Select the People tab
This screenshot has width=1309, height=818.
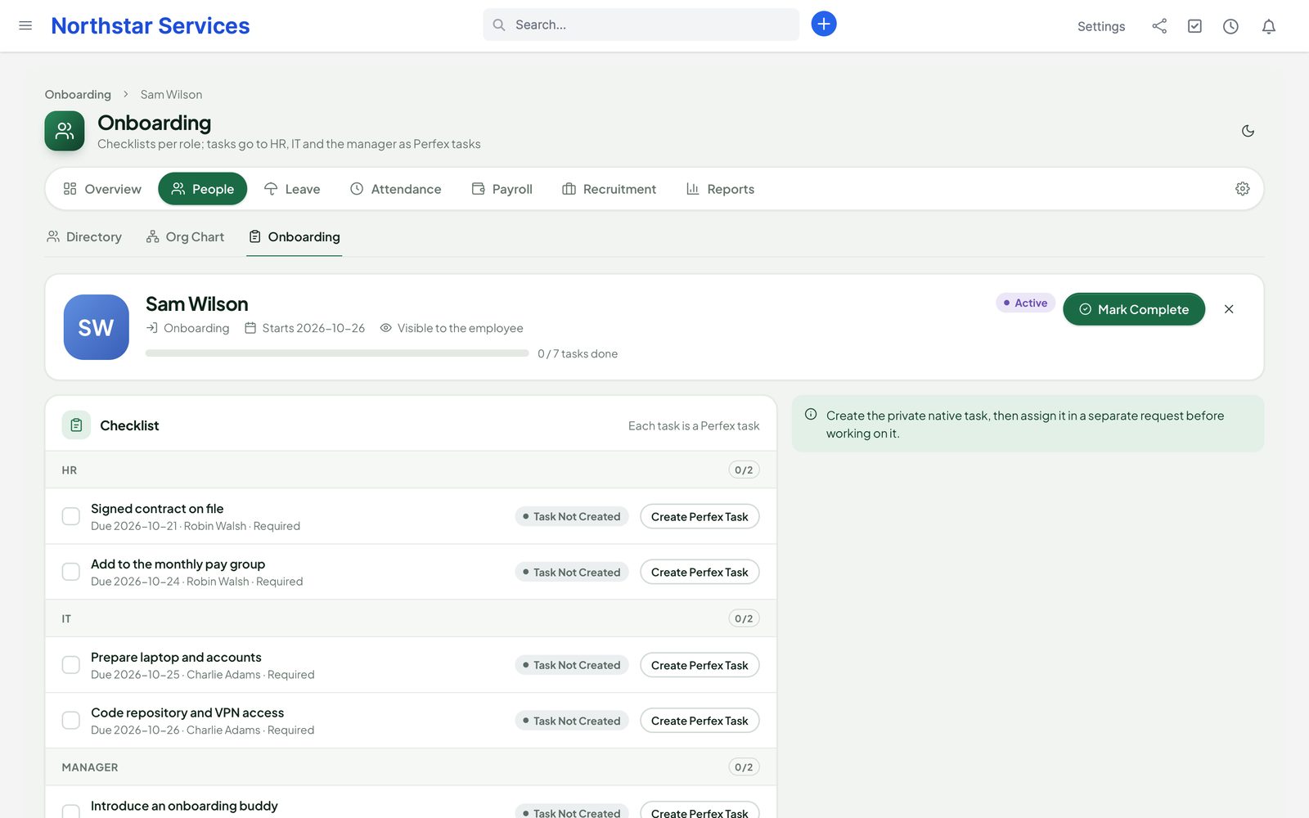click(203, 189)
